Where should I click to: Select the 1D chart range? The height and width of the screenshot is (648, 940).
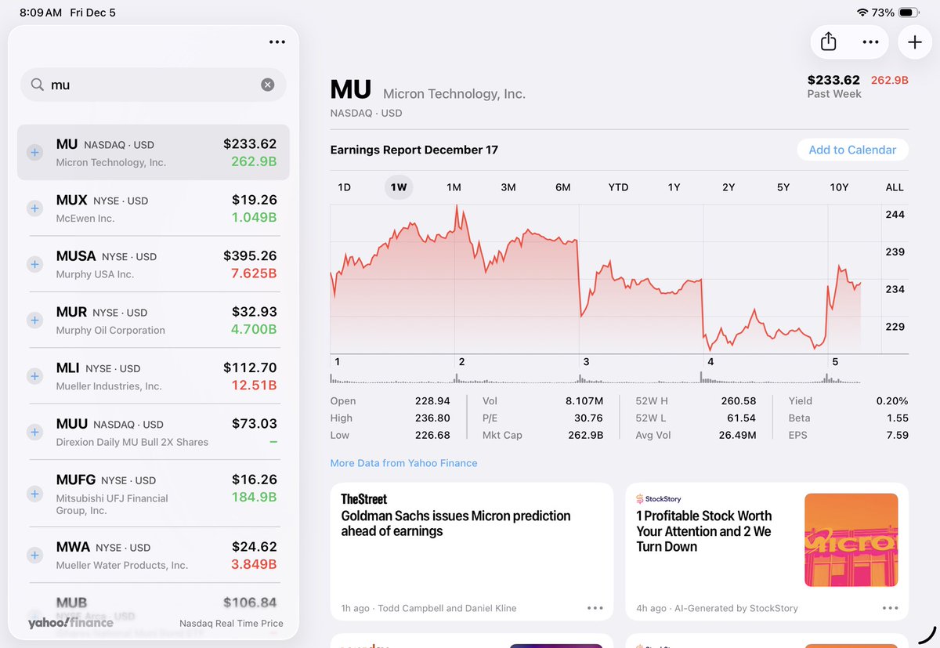(x=344, y=187)
